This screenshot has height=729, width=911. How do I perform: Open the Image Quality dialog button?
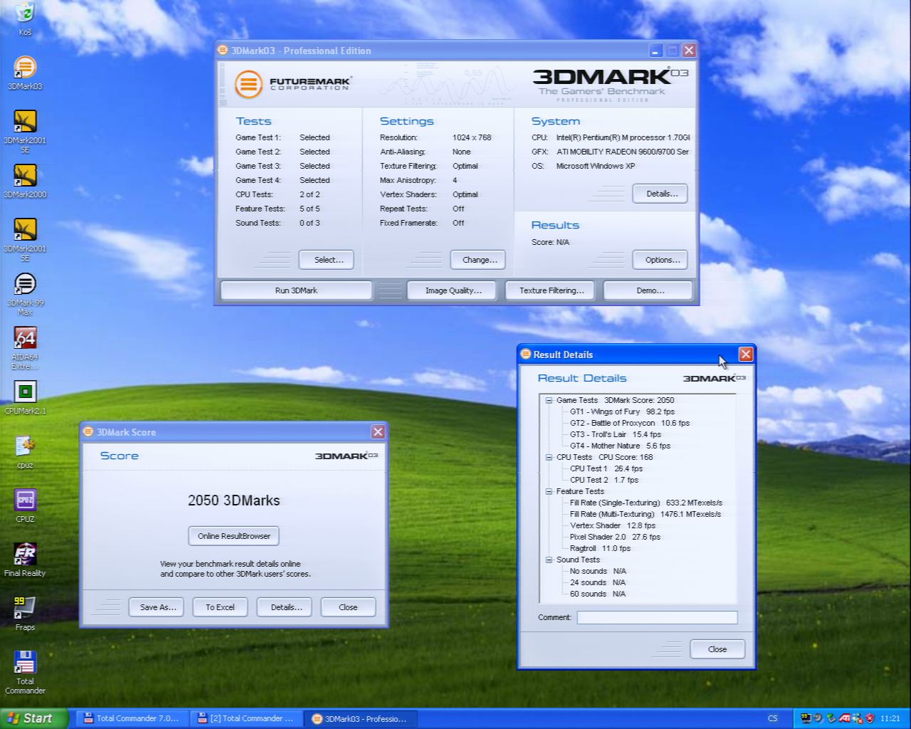pos(453,290)
